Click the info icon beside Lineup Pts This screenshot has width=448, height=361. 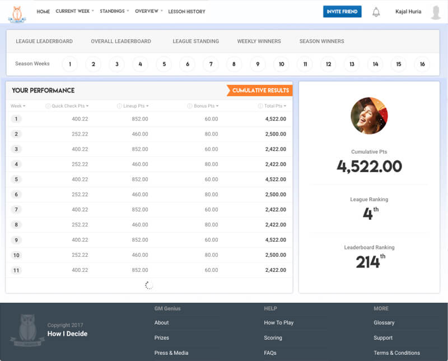(x=119, y=106)
